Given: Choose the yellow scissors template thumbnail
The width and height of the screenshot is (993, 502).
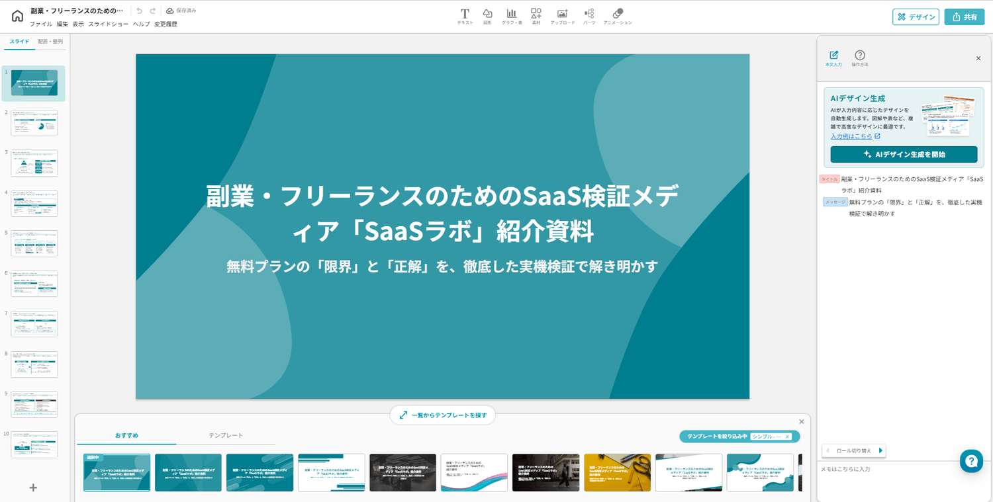Looking at the screenshot, I should 617,472.
